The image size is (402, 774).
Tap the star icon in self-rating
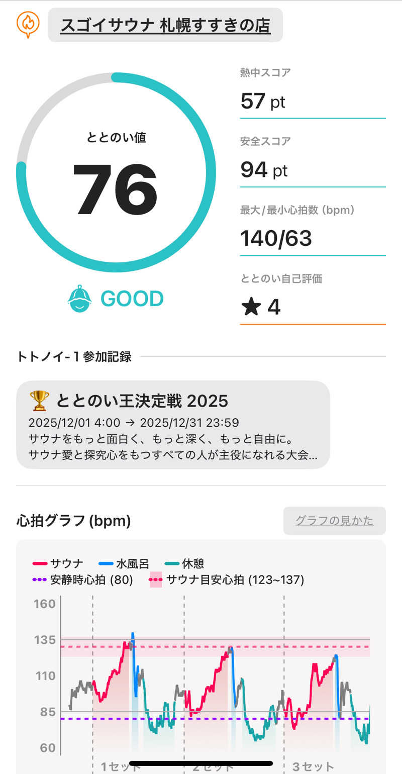point(251,307)
